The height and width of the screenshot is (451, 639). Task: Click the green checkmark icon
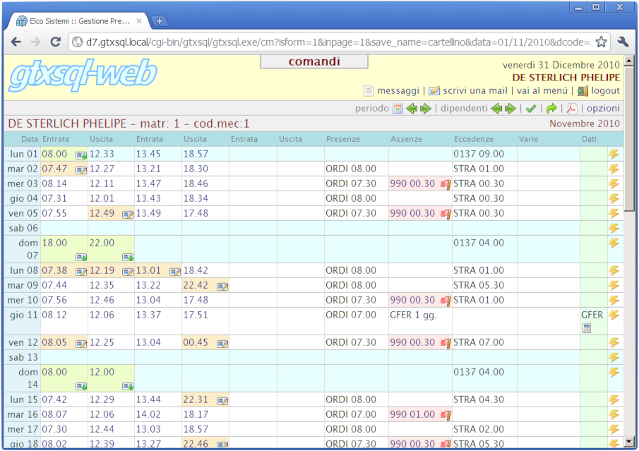(x=530, y=109)
